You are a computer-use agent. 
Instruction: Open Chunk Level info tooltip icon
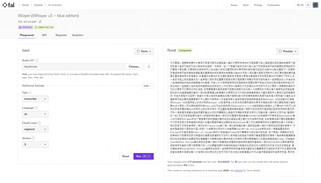tap(39, 123)
